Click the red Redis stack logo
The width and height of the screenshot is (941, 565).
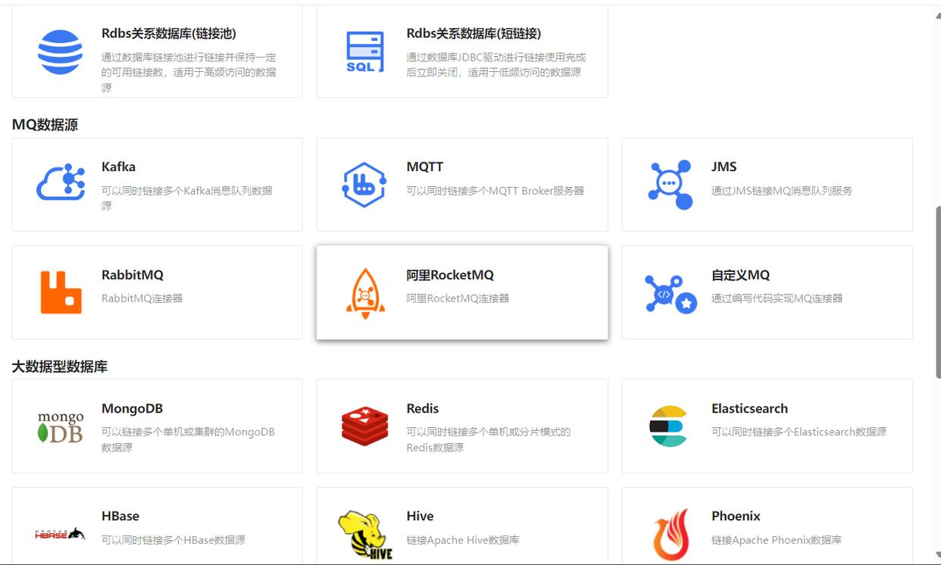pyautogui.click(x=364, y=426)
